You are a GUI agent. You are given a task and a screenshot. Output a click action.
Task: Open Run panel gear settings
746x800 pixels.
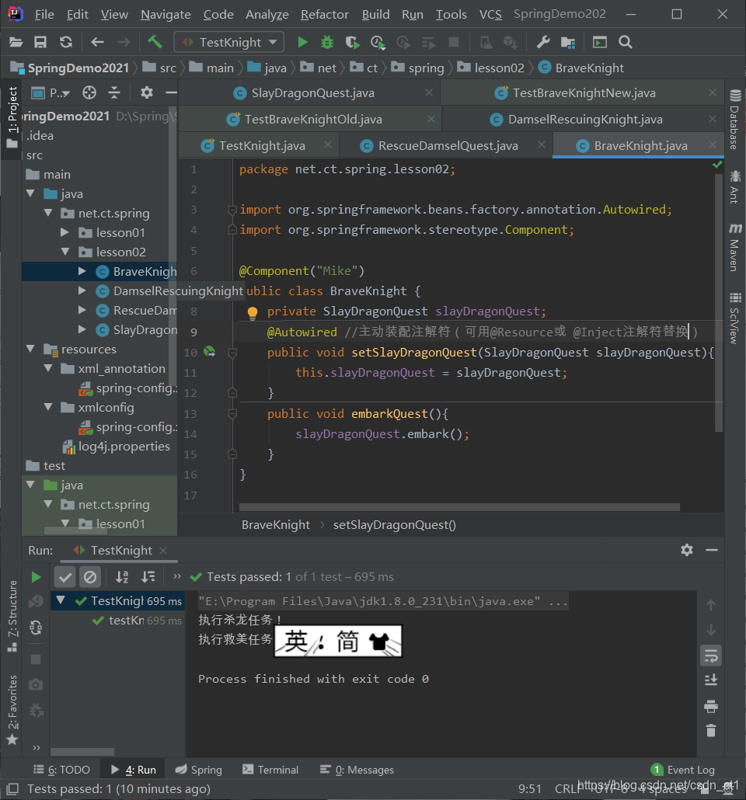click(687, 550)
